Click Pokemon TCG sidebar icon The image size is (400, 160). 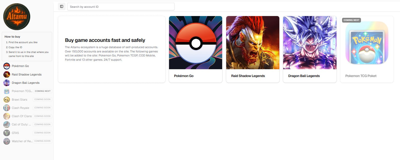[x=7, y=91]
